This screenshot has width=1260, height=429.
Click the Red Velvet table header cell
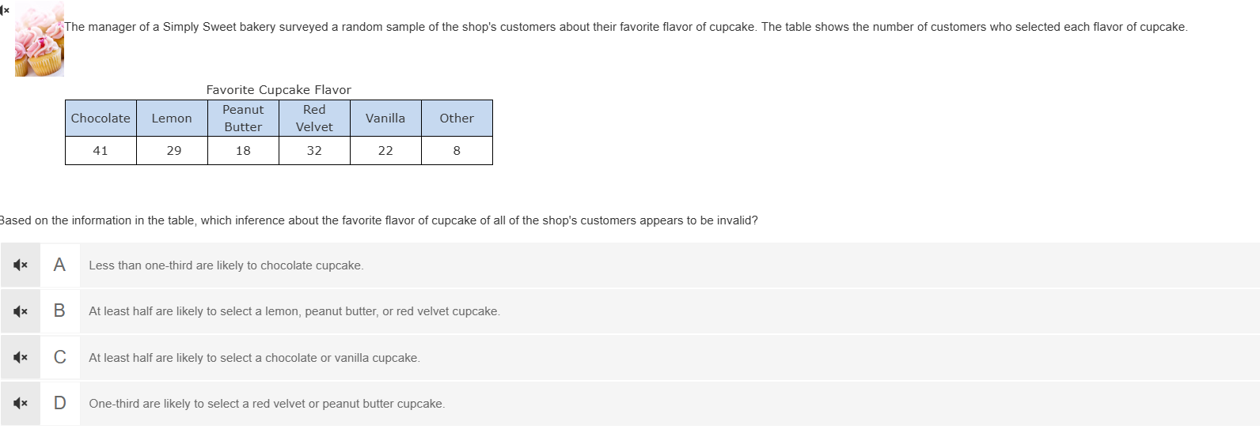pyautogui.click(x=314, y=119)
